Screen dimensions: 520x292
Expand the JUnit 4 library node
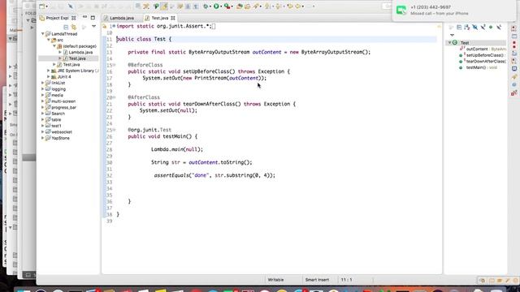pos(49,77)
